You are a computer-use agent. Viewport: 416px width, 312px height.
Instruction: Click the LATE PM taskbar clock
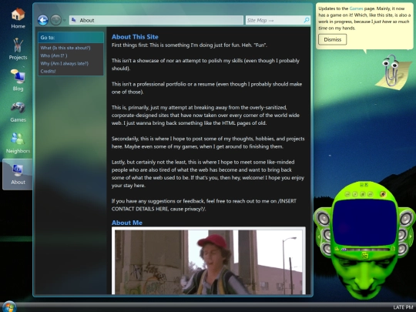point(403,307)
